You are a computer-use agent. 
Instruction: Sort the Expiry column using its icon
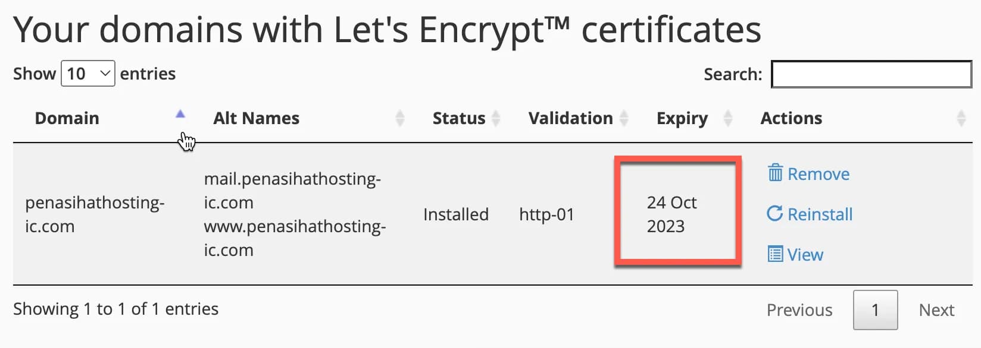click(x=727, y=118)
